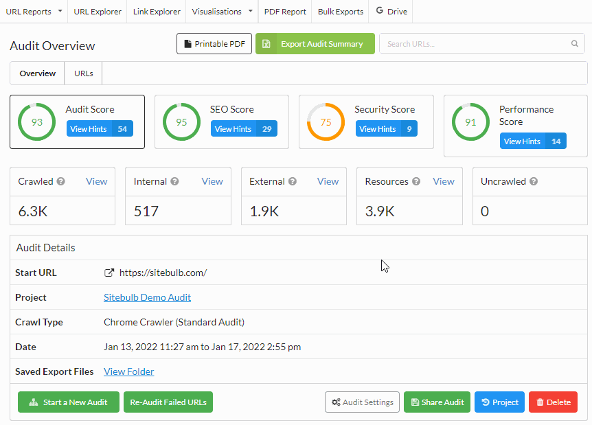
Task: Switch to the Overview tab
Action: [37, 73]
